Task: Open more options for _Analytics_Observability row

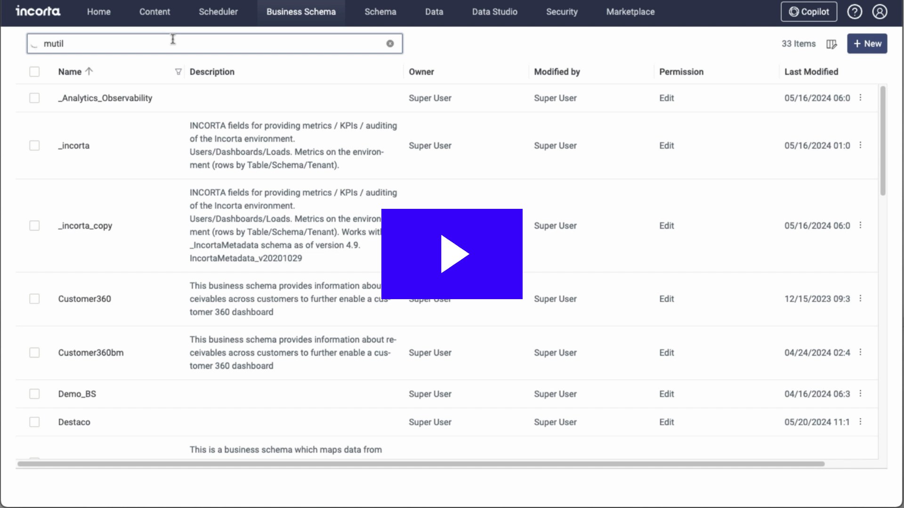Action: pos(860,97)
